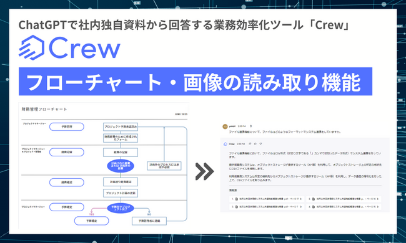
Task: Expand source 2 with its chevron
Action: coord(378,199)
